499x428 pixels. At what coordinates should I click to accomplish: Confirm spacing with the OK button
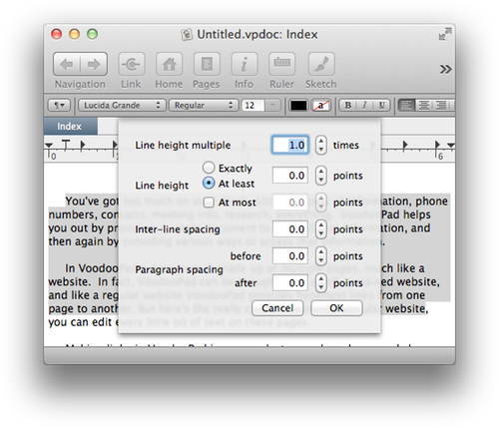pyautogui.click(x=336, y=308)
